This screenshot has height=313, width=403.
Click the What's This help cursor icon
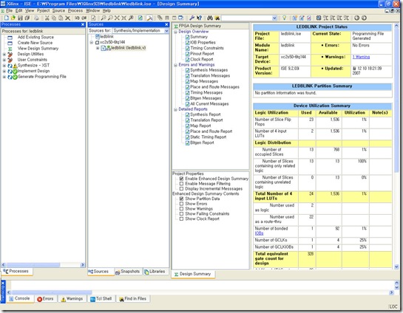[x=199, y=18]
